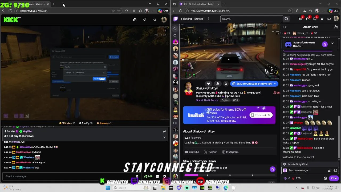Click the Subscribe star button in Drops banner
This screenshot has height=192, width=341.
[x=325, y=44]
